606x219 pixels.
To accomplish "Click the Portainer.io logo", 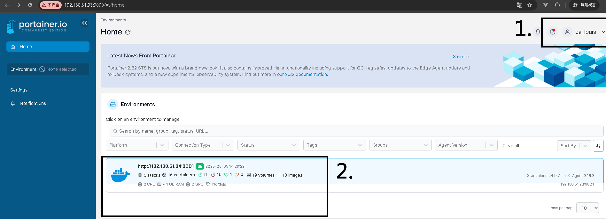I will [x=37, y=26].
